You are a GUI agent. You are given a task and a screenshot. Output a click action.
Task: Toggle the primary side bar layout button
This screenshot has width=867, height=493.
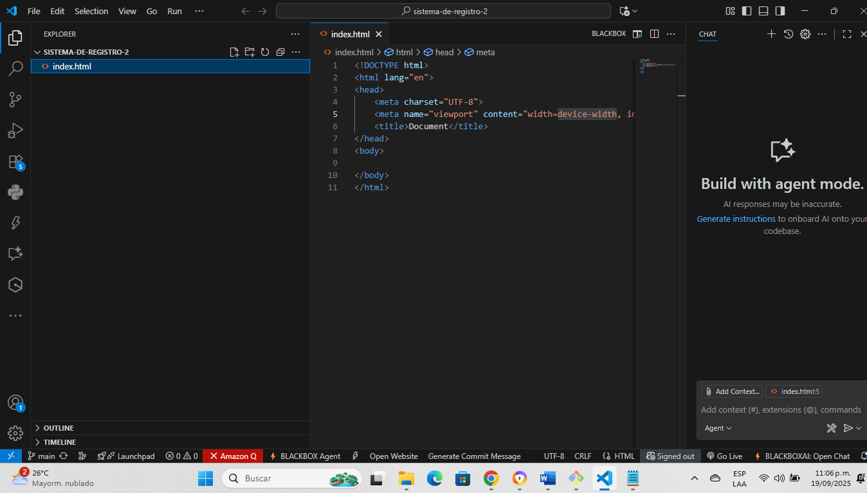747,11
